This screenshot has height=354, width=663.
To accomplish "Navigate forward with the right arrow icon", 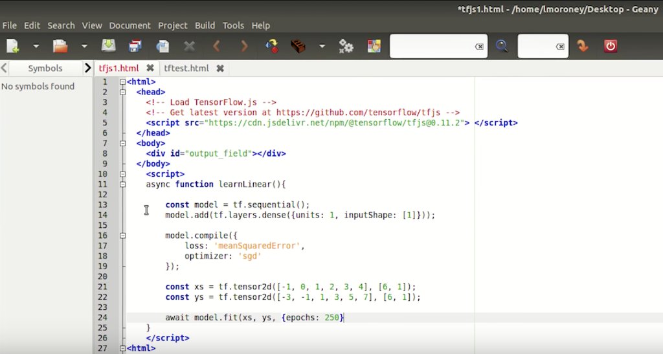I will tap(244, 45).
